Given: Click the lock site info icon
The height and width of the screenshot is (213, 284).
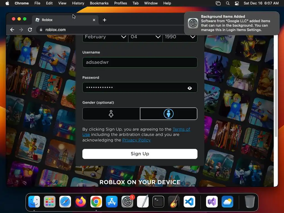Looking at the screenshot, I should 41,30.
